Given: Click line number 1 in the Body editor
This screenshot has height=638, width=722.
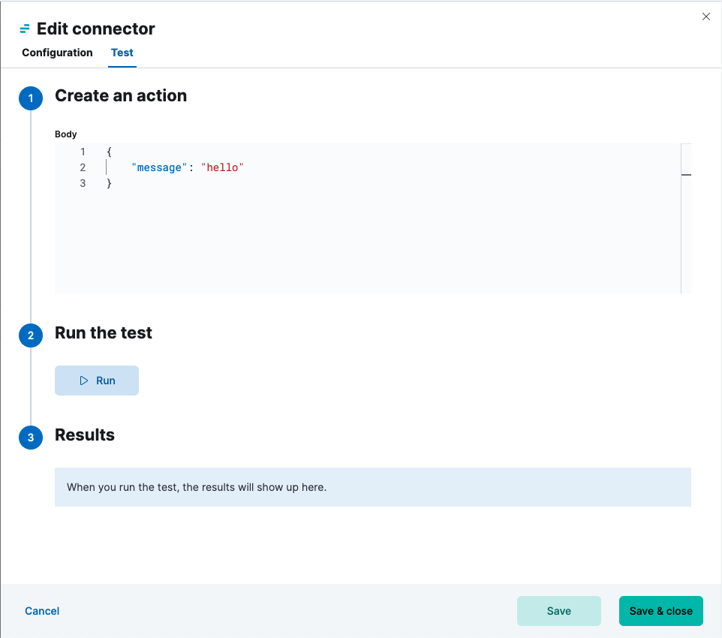Looking at the screenshot, I should pyautogui.click(x=83, y=152).
